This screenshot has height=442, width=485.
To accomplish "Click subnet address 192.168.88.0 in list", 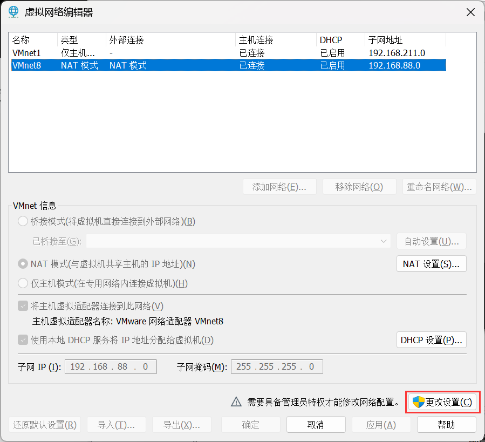I will point(394,65).
